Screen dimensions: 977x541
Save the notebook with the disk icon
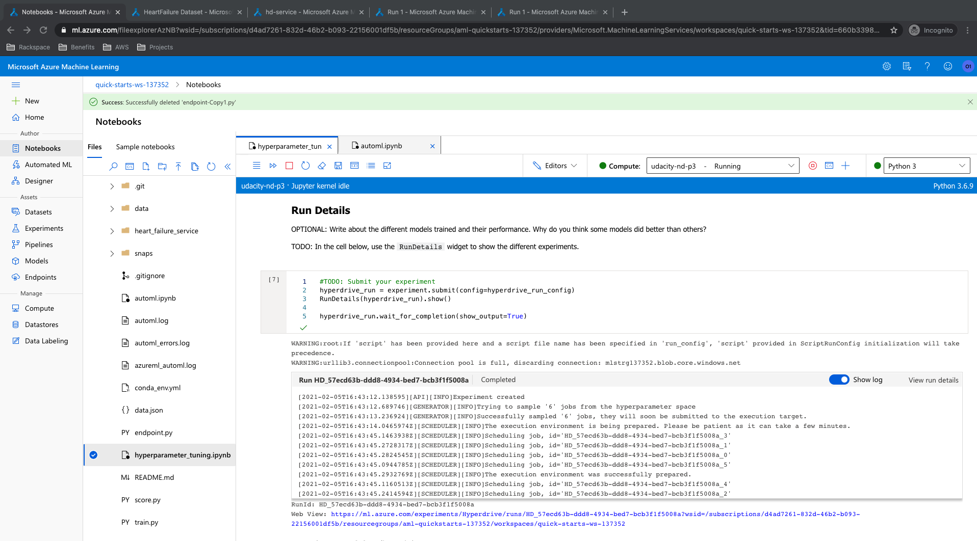coord(338,166)
